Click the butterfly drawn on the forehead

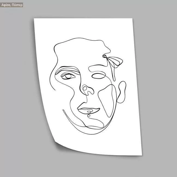pos(112,61)
